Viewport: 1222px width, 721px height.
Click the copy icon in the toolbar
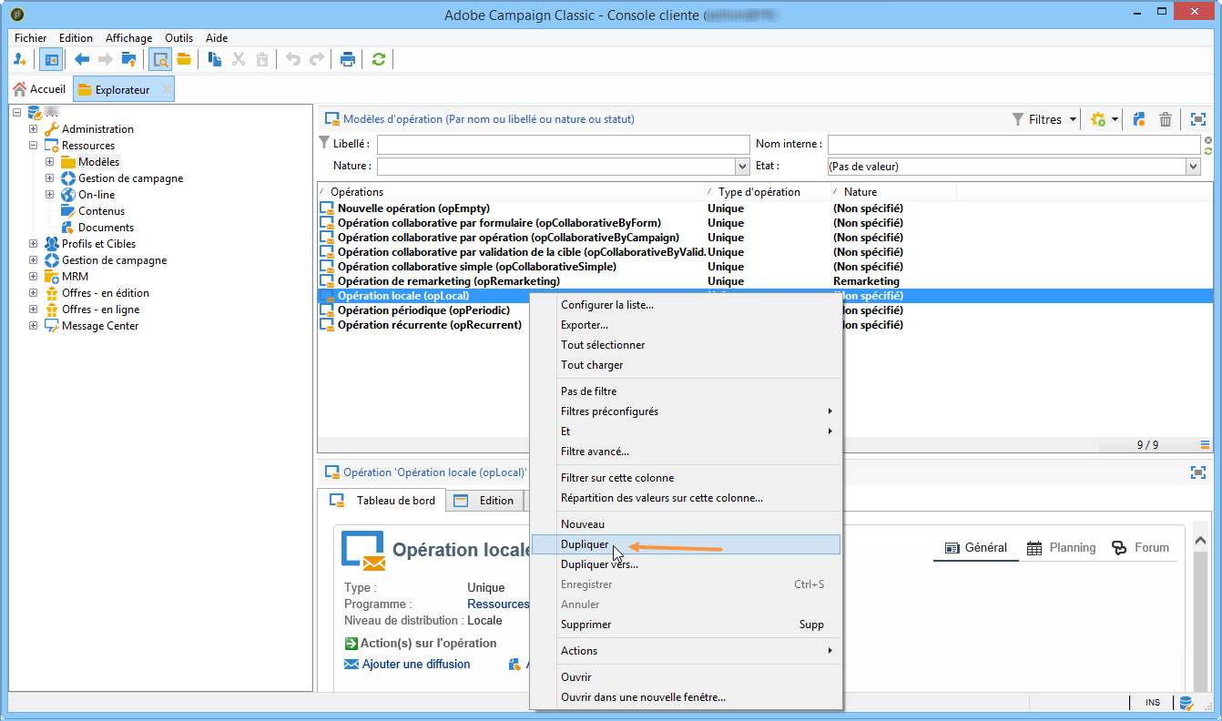pos(215,60)
